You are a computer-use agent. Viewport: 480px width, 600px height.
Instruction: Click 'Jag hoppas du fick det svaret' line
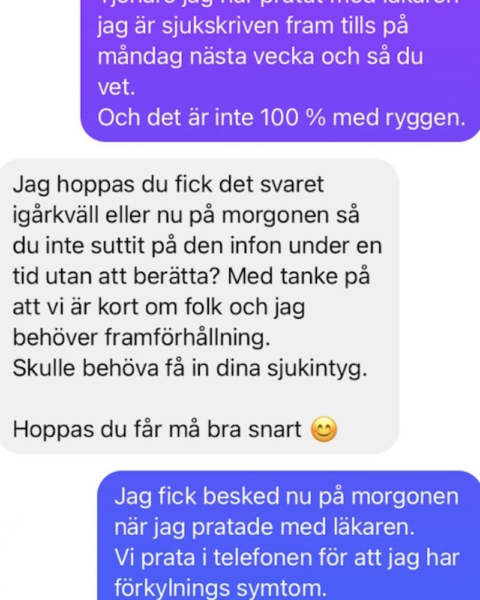169,185
